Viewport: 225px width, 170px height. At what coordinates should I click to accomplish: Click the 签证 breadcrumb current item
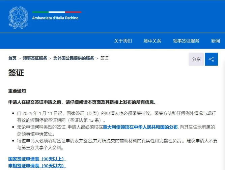click(x=104, y=58)
